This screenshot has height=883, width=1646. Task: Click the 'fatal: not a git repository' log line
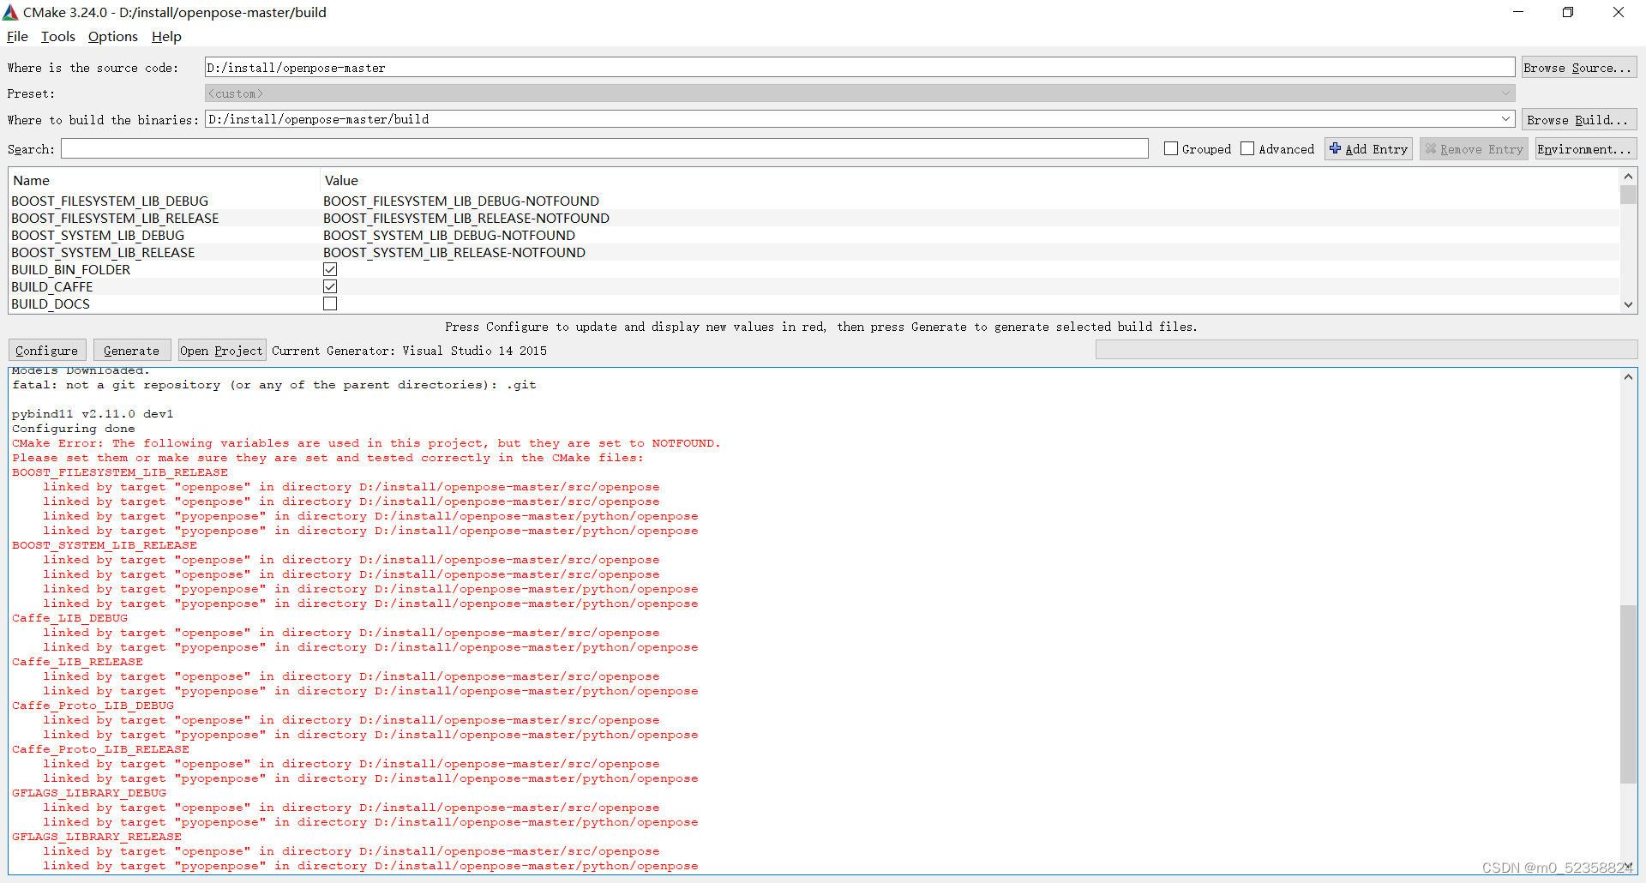[x=274, y=385]
